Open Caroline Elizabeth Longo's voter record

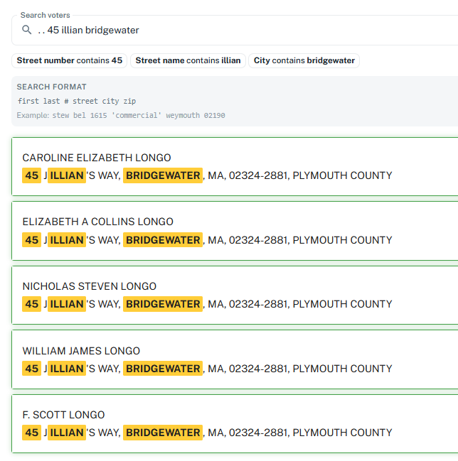pos(97,158)
